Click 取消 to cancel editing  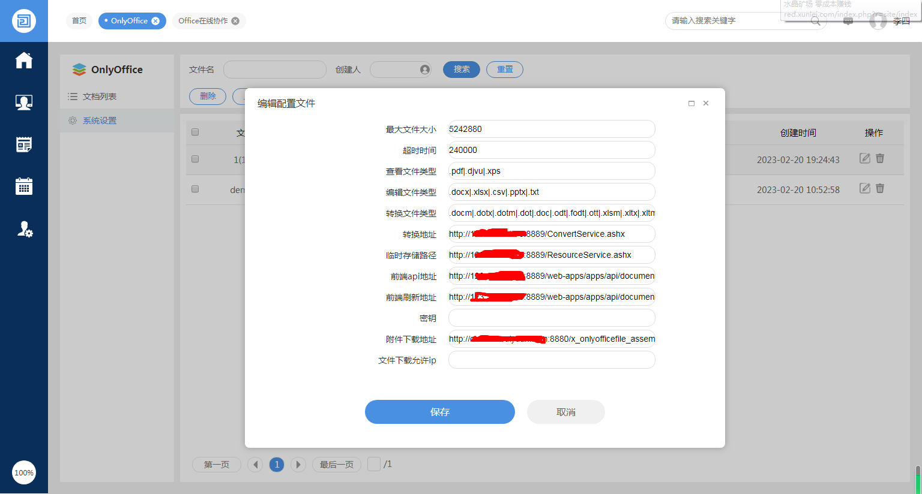point(566,412)
